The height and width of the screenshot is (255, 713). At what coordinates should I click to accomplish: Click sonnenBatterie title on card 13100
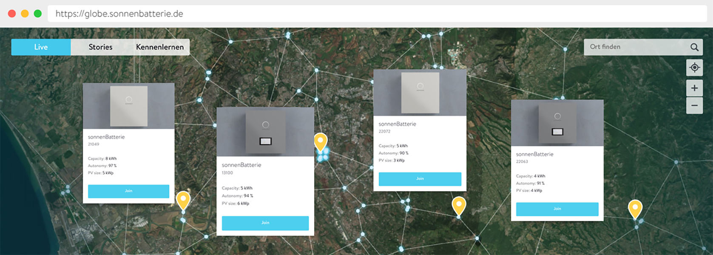click(241, 165)
